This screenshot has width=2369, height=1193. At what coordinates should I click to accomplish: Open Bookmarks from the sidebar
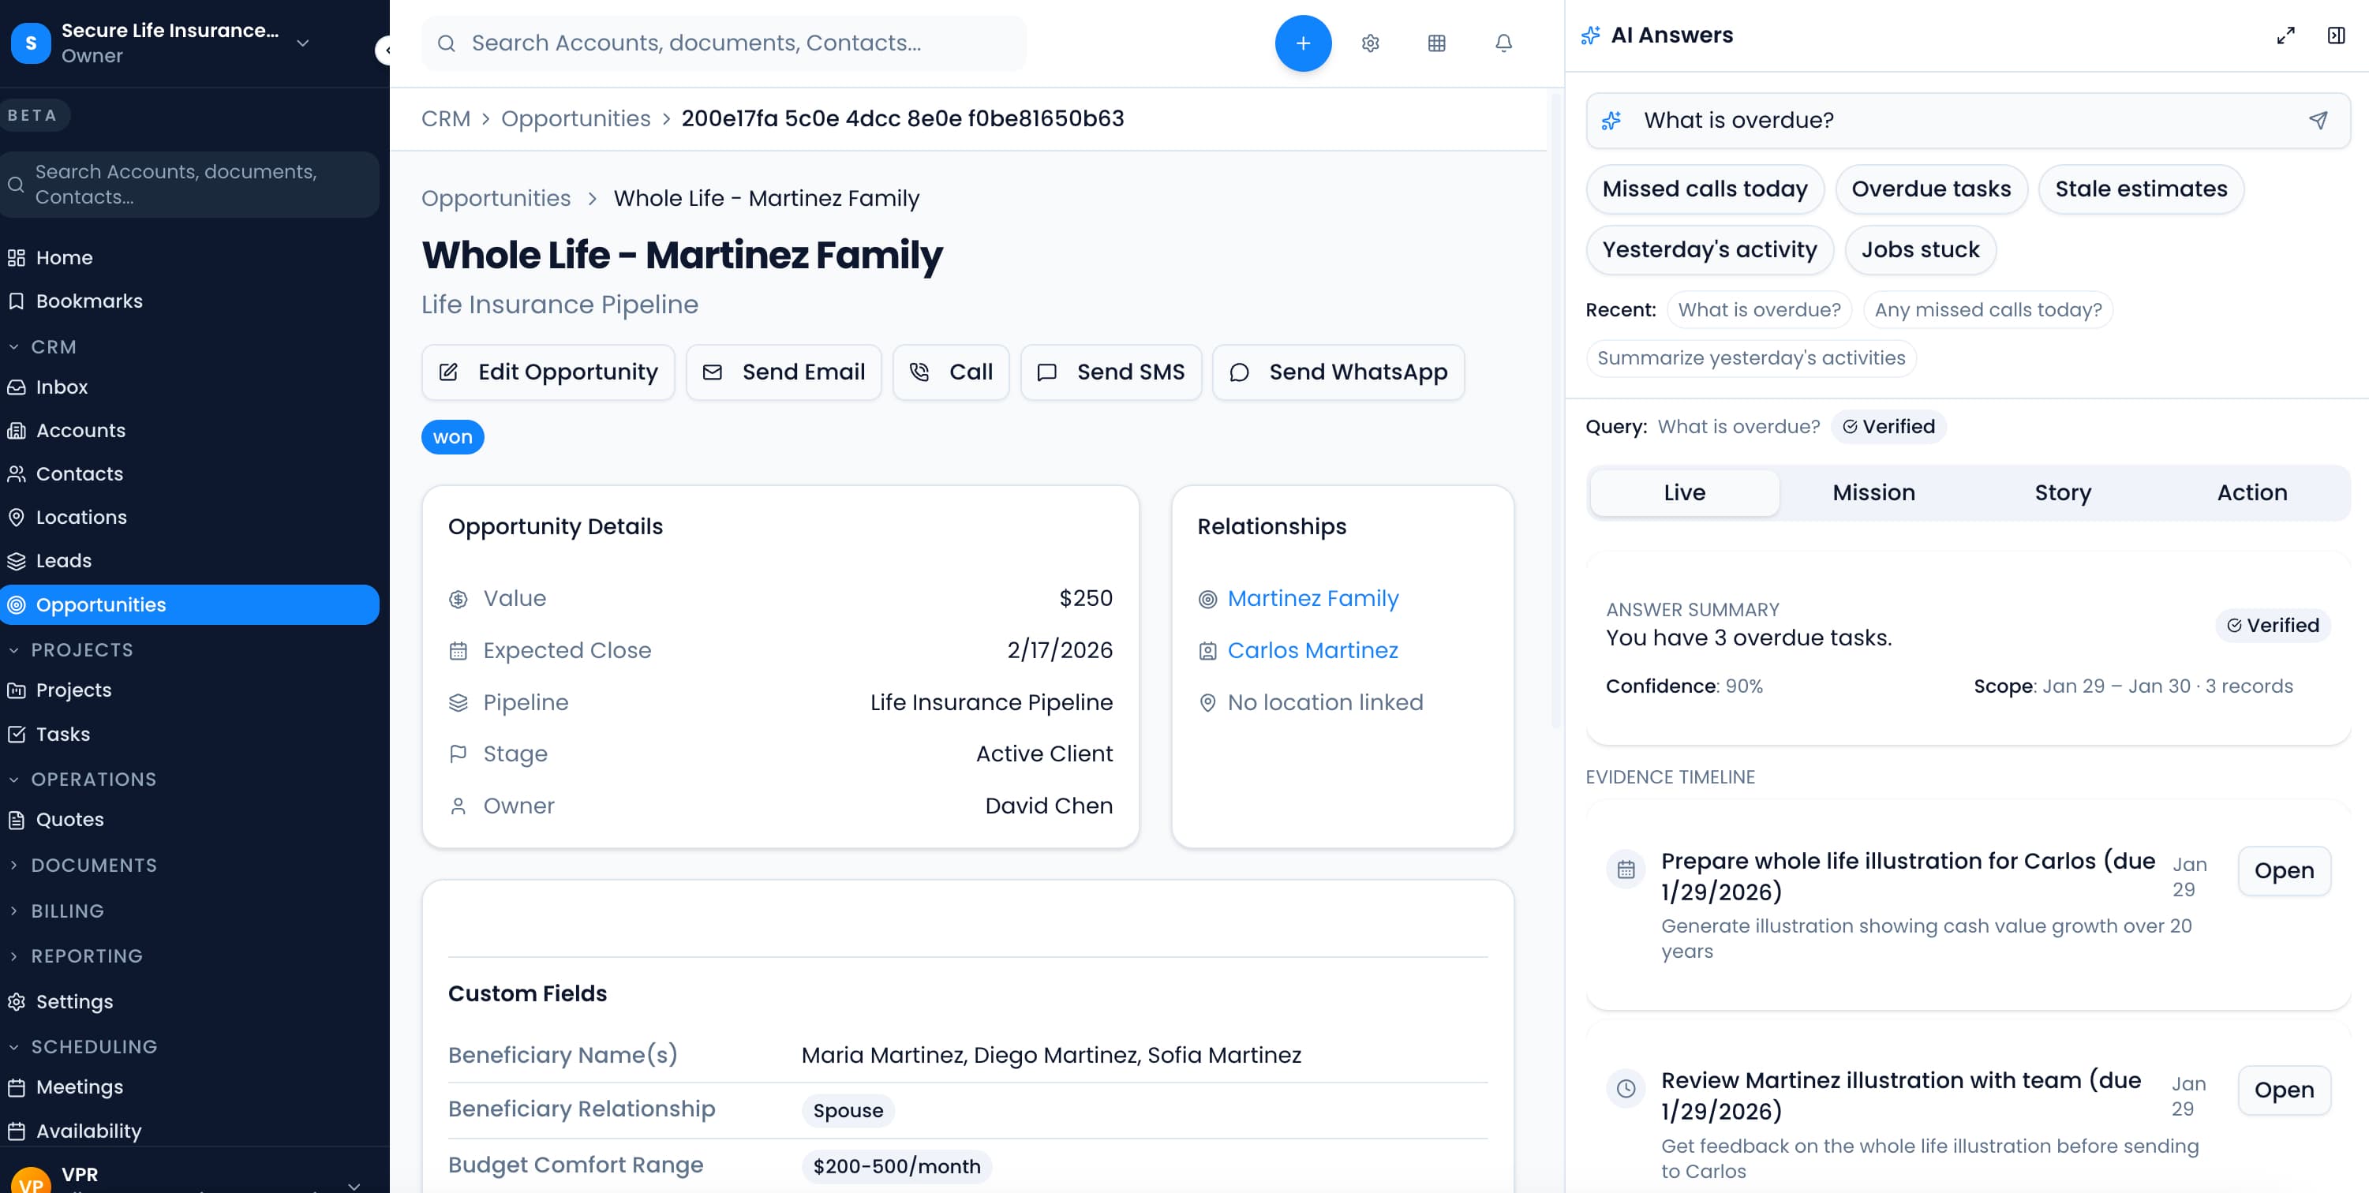(x=88, y=301)
